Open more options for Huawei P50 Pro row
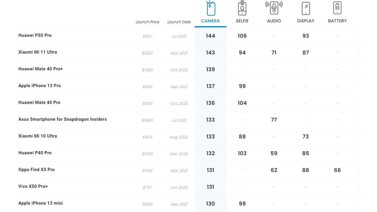This screenshot has width=377, height=212. 358,36
